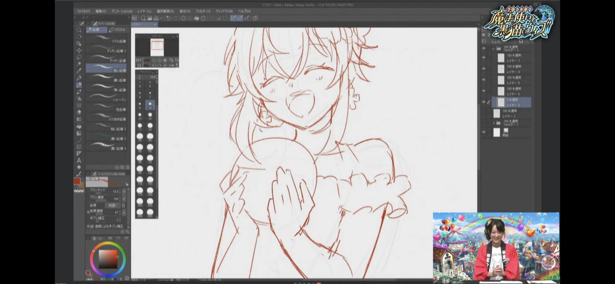Click zoom in button in Navigator panel
The height and width of the screenshot is (284, 615).
tap(160, 60)
